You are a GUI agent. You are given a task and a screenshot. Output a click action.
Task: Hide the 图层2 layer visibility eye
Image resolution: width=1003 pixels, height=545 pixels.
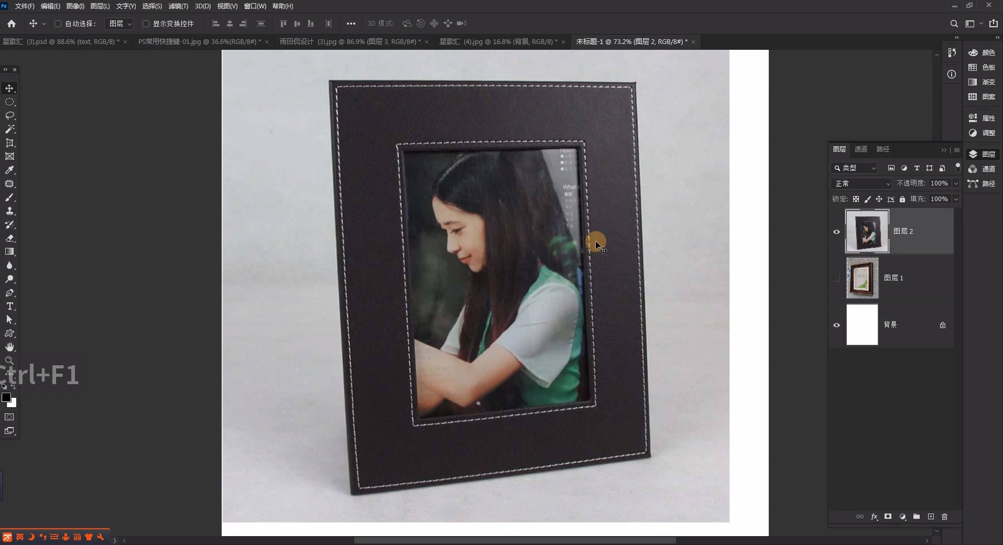(x=836, y=232)
